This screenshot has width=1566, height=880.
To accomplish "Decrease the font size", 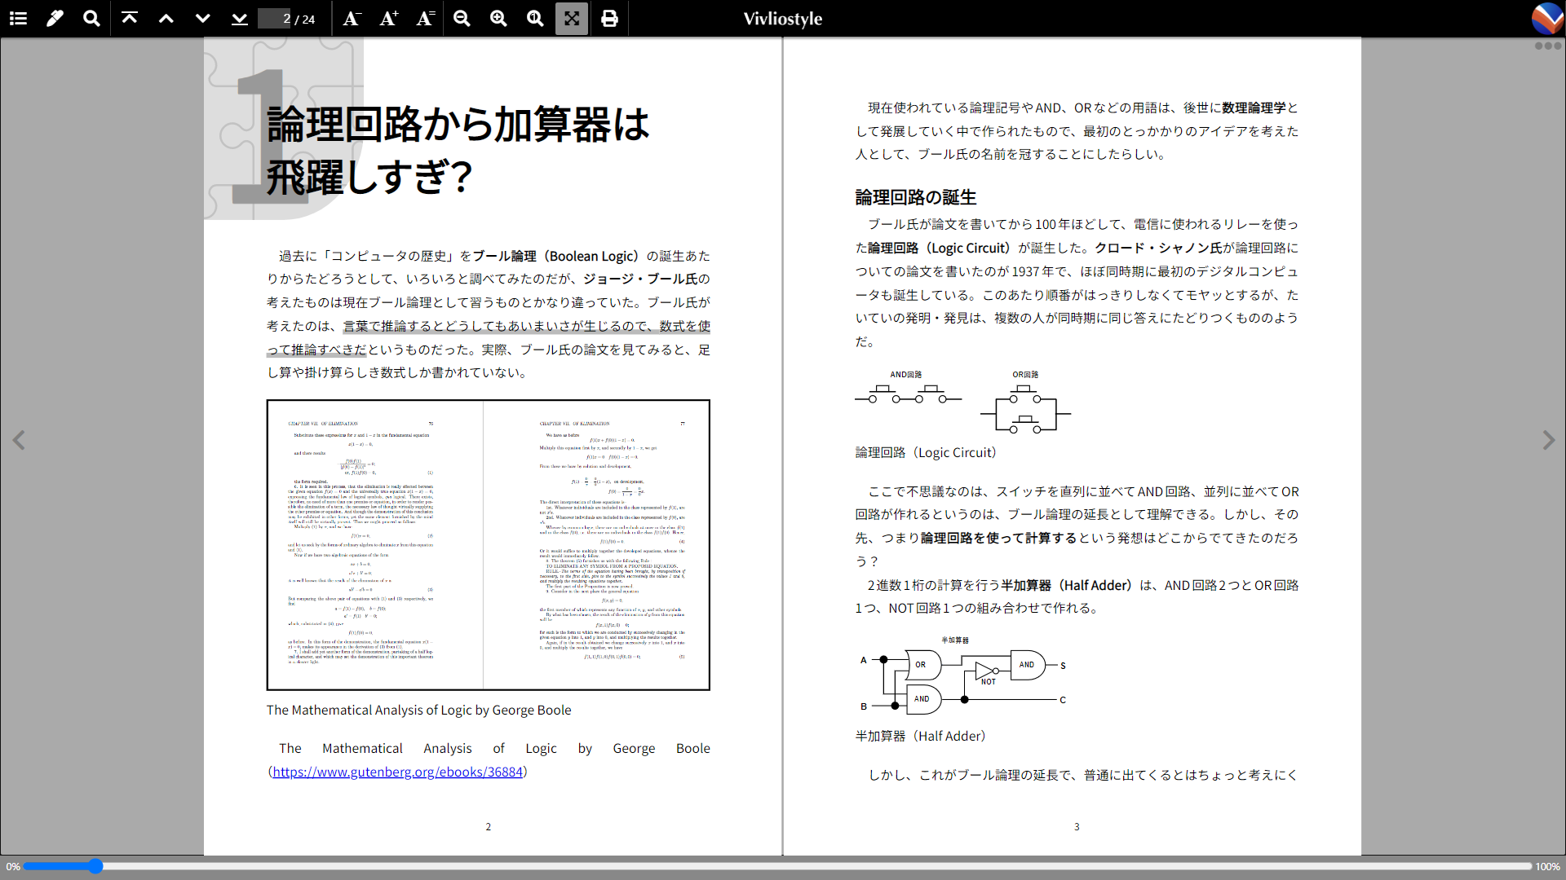I will click(x=351, y=18).
